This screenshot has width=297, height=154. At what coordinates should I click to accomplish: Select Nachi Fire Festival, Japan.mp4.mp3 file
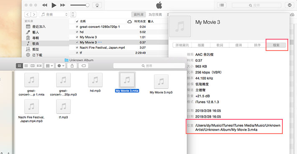(x=31, y=106)
